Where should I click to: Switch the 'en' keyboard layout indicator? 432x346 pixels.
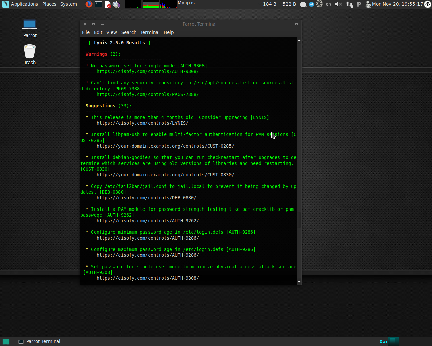click(x=328, y=4)
